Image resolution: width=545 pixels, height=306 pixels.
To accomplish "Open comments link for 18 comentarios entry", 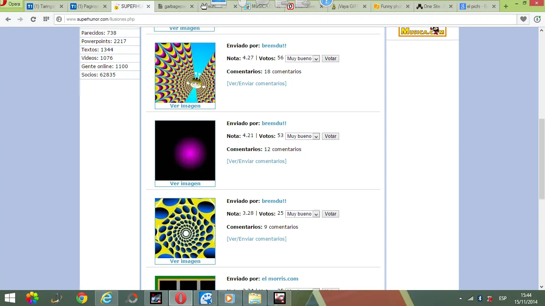I will (x=257, y=84).
